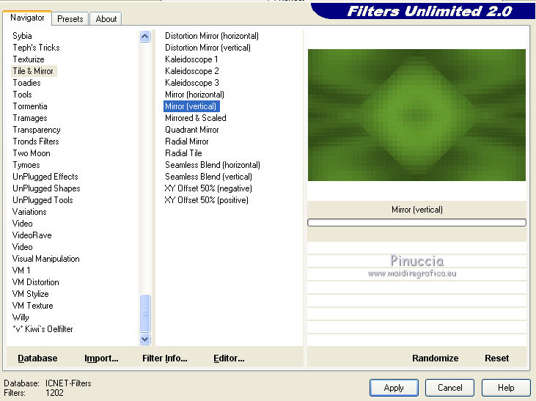This screenshot has width=536, height=401.
Task: Choose Kaleidoscope 1 filter
Action: point(191,59)
